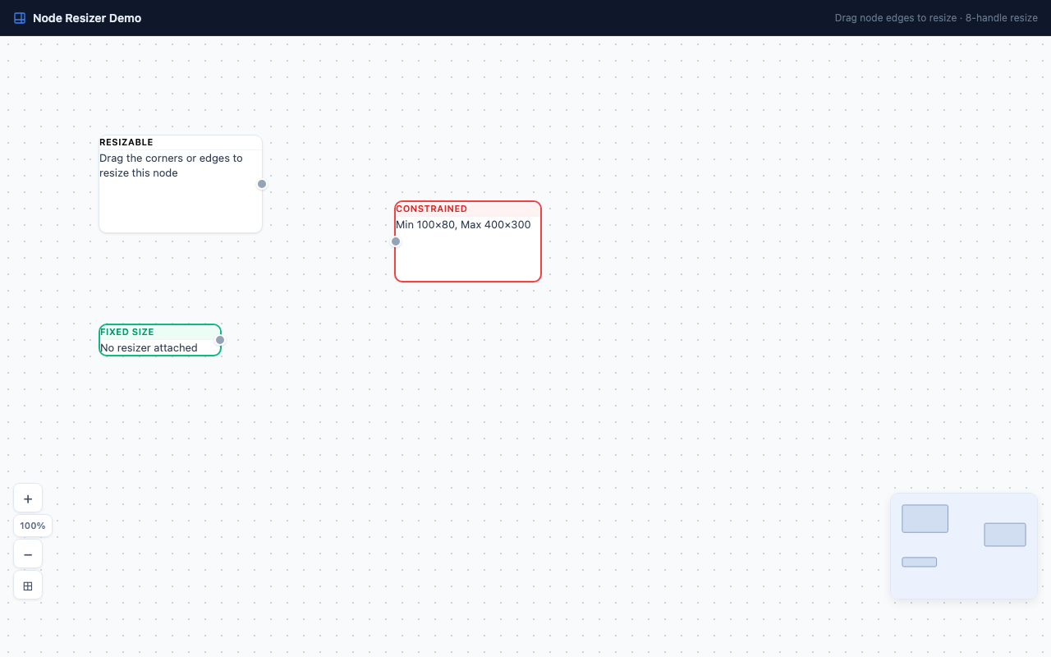The image size is (1051, 657).
Task: Click the "No resizer attached" text
Action: tap(149, 347)
